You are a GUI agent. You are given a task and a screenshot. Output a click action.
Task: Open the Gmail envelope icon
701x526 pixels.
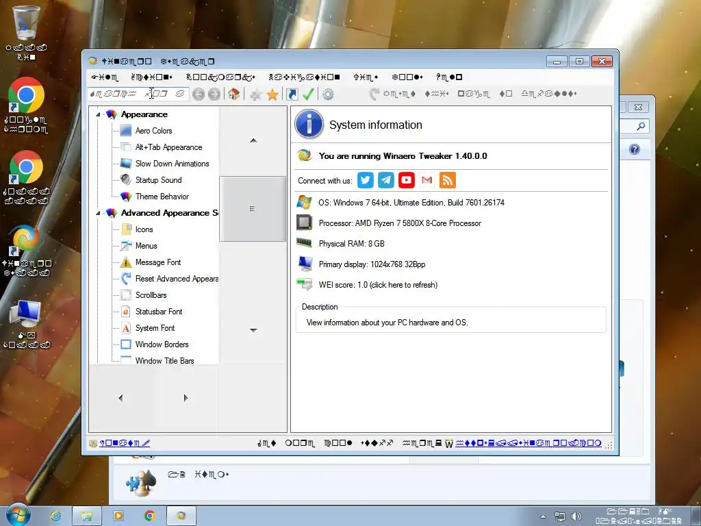[427, 180]
